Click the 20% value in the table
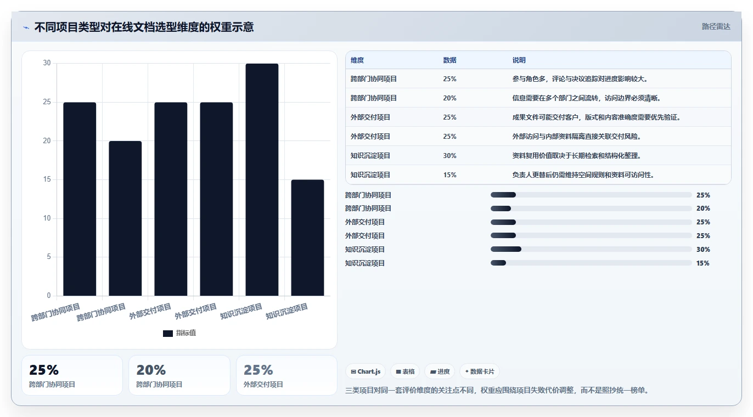The width and height of the screenshot is (753, 417). click(449, 98)
